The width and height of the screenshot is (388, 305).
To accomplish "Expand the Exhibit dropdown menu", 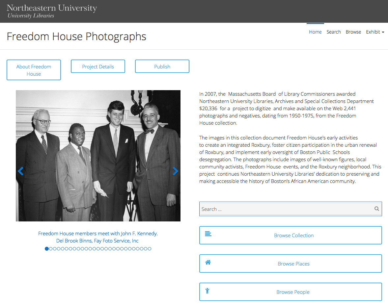I will (x=375, y=32).
